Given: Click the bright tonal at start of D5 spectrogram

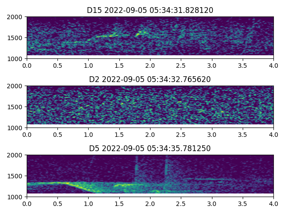Looking at the screenshot, I should point(38,183).
